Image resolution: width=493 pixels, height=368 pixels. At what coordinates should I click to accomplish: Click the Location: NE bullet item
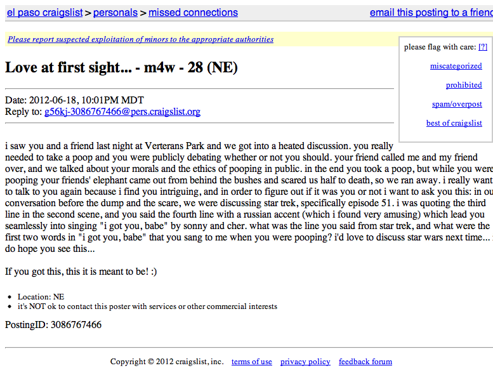tap(41, 297)
